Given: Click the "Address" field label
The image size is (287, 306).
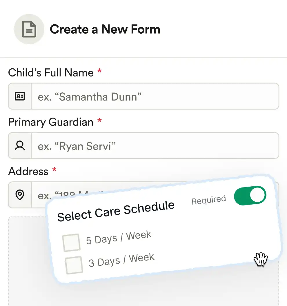Looking at the screenshot, I should [28, 171].
